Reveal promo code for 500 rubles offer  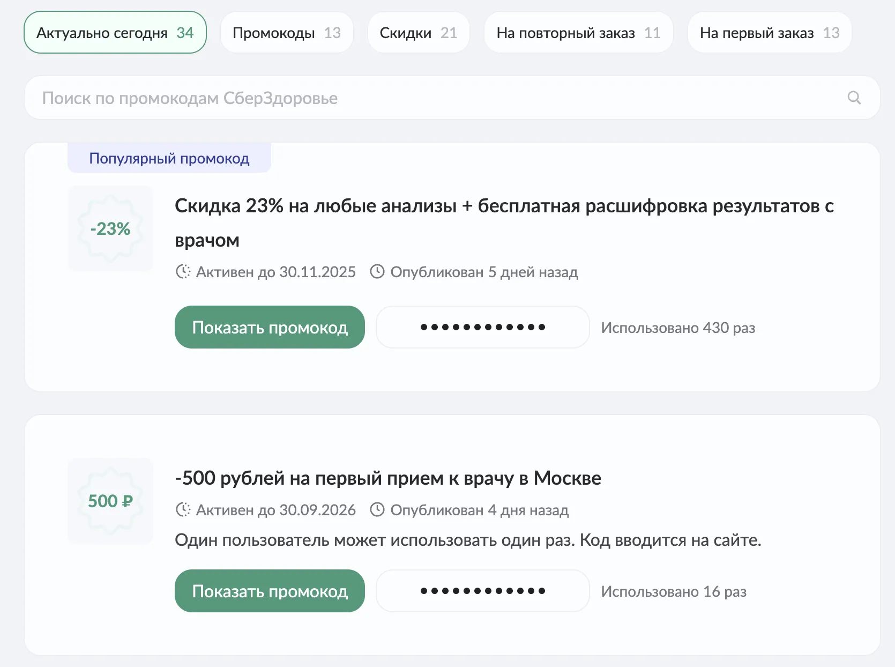click(270, 591)
